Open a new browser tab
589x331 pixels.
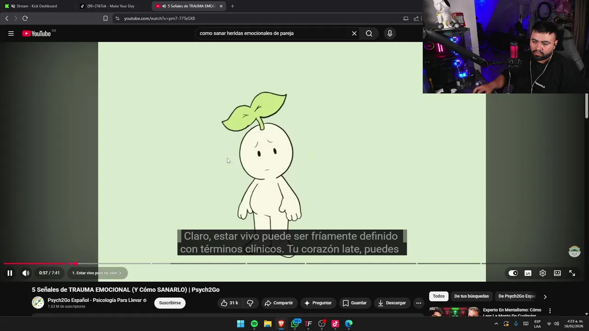click(x=232, y=6)
